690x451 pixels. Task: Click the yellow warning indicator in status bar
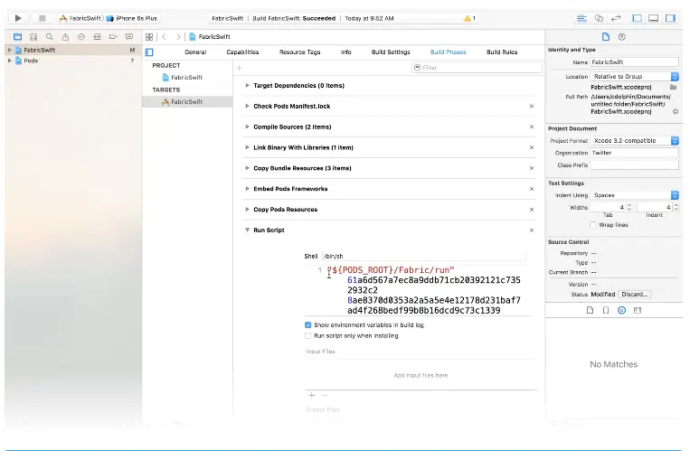coord(469,18)
